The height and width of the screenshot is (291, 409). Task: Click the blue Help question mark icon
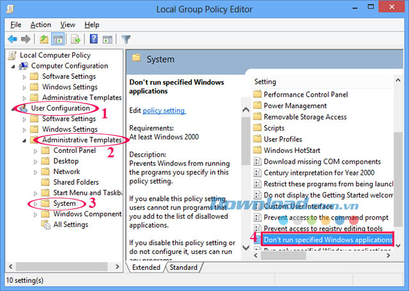(x=93, y=39)
